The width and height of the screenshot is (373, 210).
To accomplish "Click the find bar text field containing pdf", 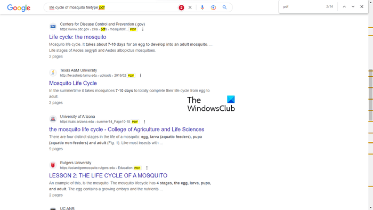I will click(x=302, y=6).
